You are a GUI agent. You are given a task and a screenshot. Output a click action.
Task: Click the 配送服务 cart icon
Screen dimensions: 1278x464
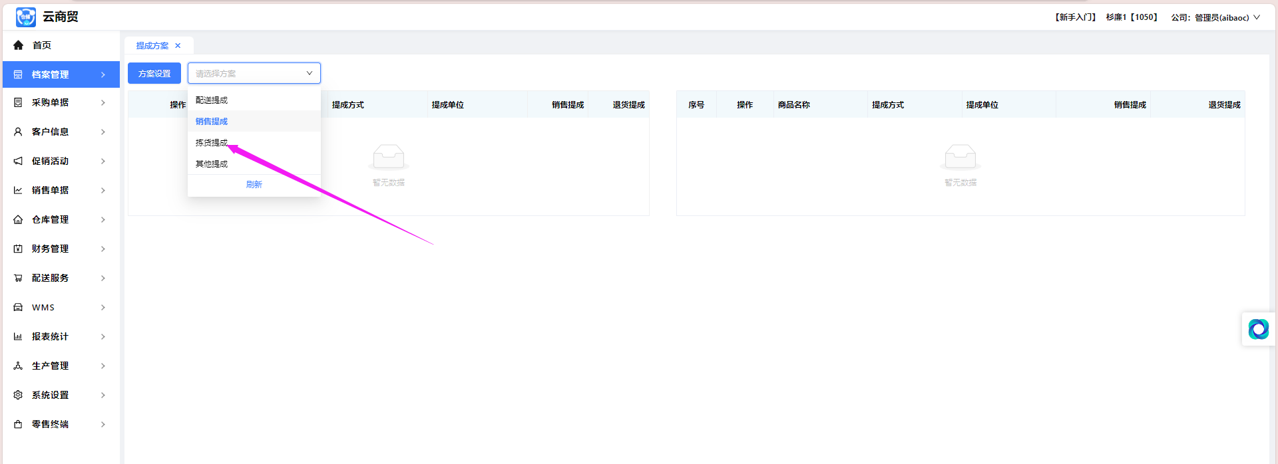[x=18, y=278]
